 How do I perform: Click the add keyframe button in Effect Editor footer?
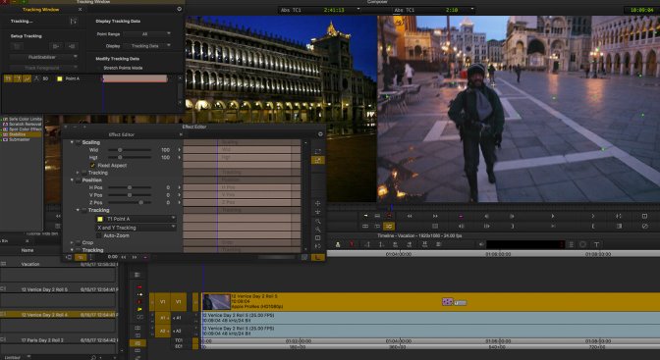click(145, 257)
